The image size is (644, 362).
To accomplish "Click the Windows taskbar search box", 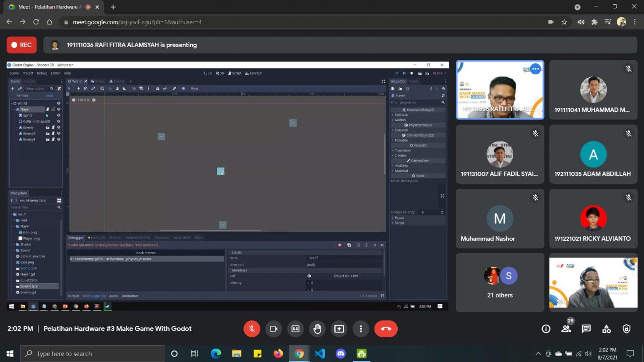I will pyautogui.click(x=92, y=354).
